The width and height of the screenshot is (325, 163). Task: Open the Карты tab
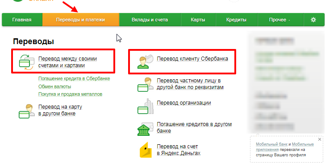tap(198, 20)
